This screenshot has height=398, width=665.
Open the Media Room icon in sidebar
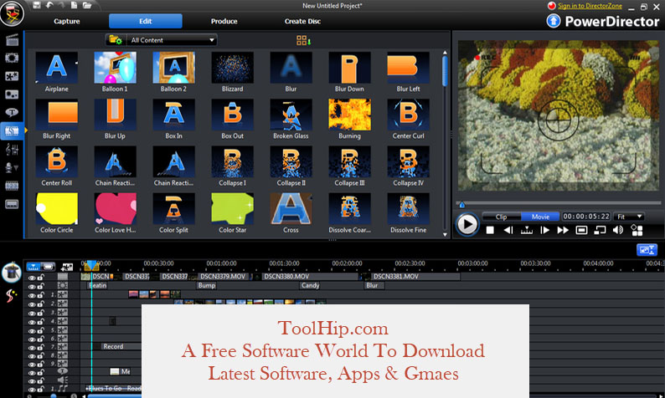click(12, 40)
